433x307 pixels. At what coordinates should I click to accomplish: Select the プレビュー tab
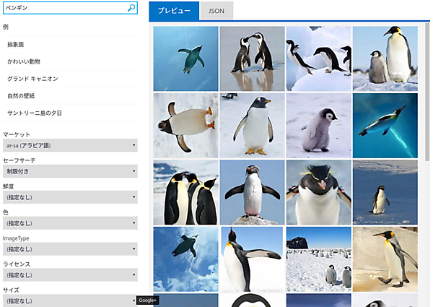(174, 12)
